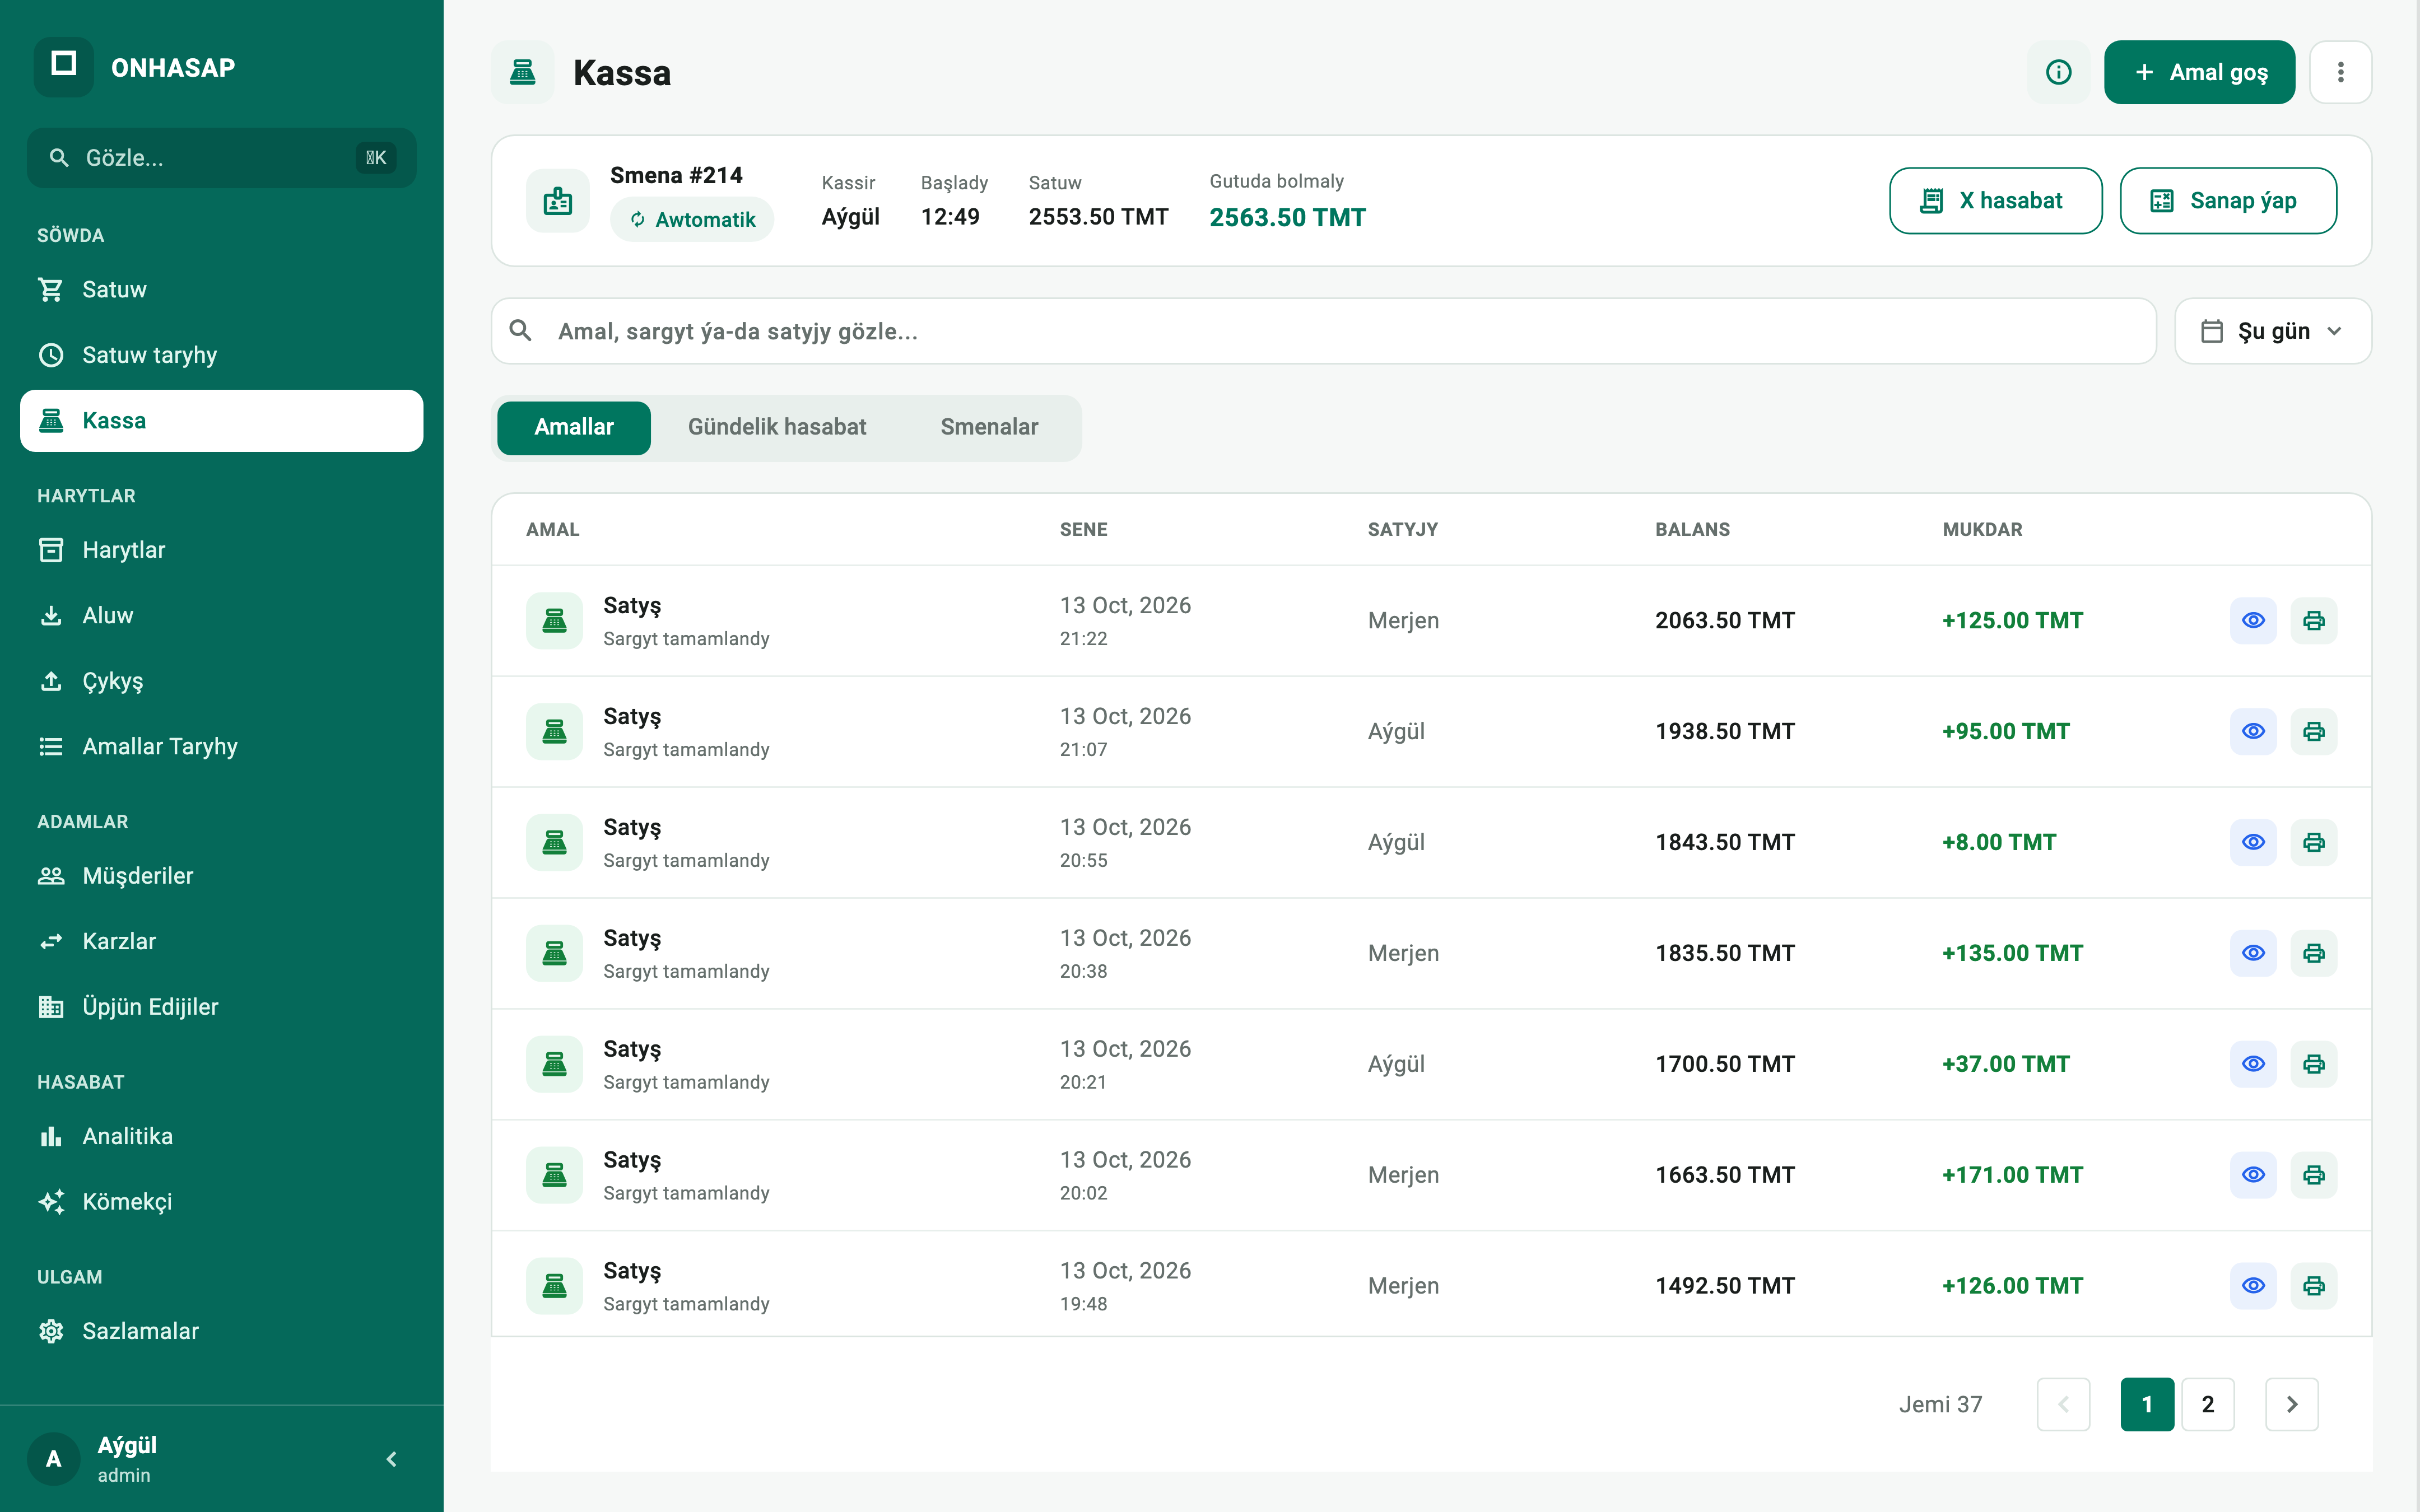2420x1512 pixels.
Task: Open the Şu gün date filter dropdown
Action: (x=2273, y=331)
